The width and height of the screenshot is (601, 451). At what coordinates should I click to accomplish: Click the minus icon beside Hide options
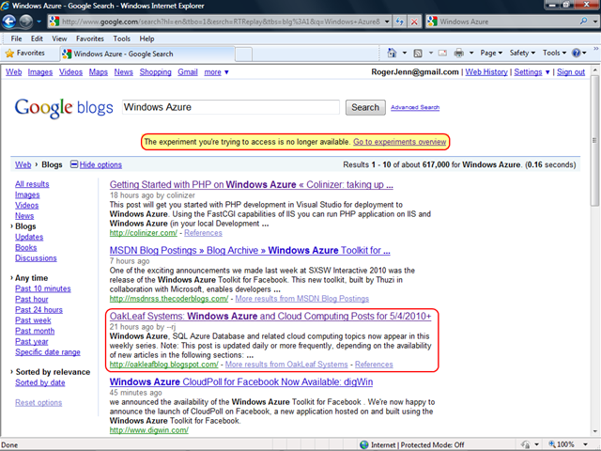pyautogui.click(x=74, y=164)
